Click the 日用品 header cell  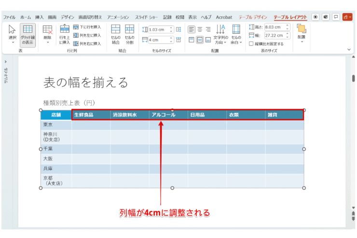(x=207, y=115)
